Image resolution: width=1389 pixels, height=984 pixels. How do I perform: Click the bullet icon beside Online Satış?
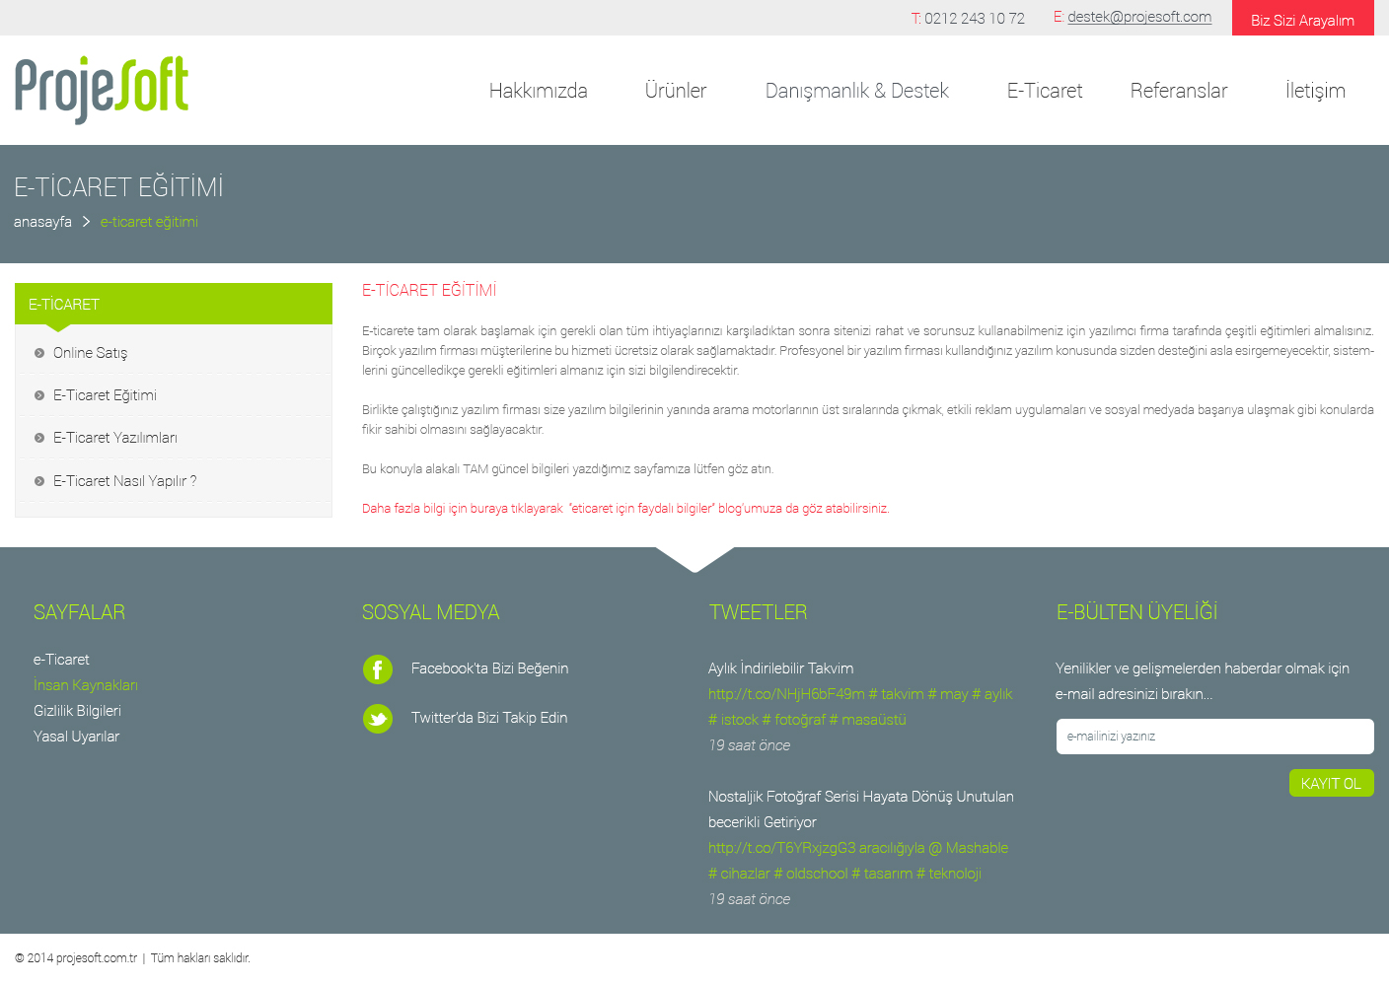pos(39,353)
